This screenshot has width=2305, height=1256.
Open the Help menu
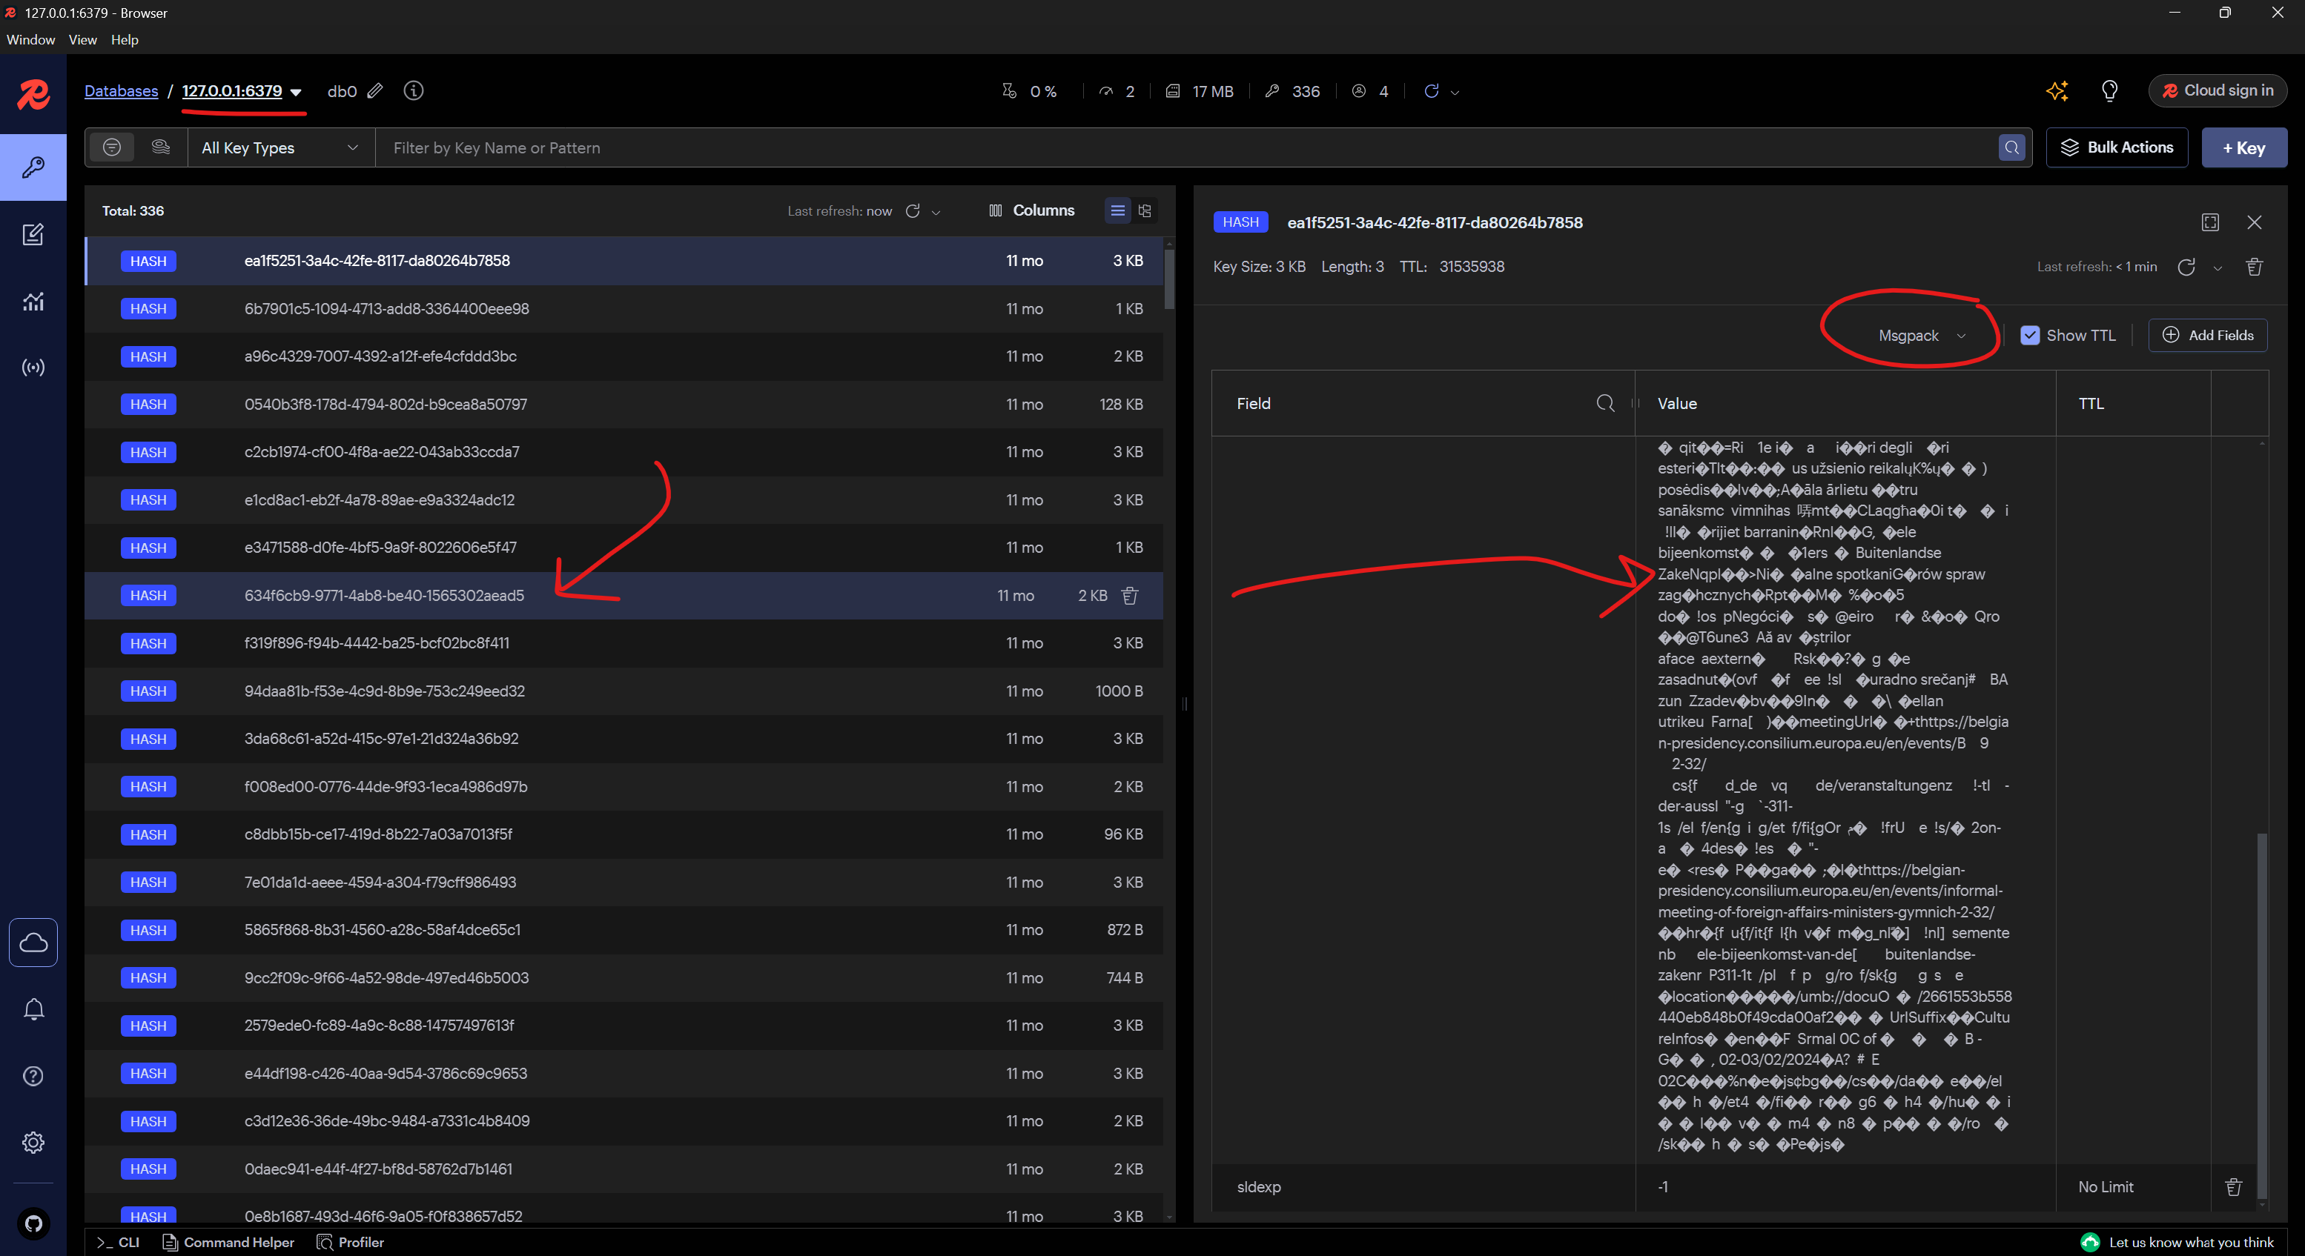tap(125, 39)
